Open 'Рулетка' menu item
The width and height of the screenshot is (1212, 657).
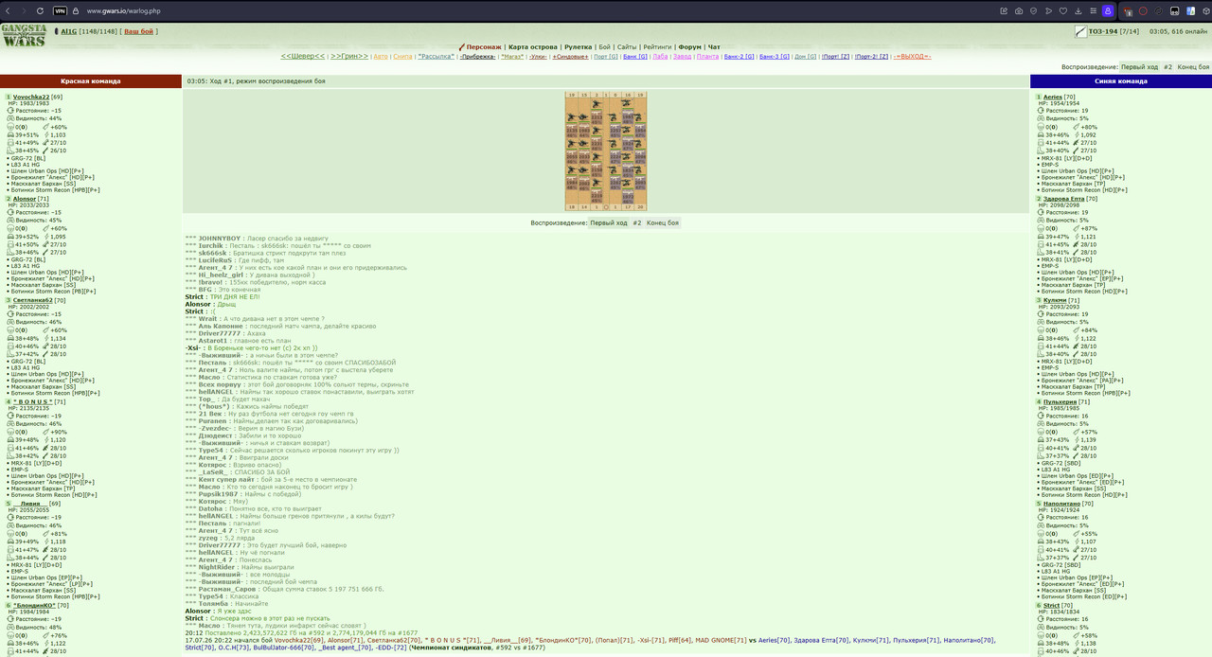tap(578, 46)
